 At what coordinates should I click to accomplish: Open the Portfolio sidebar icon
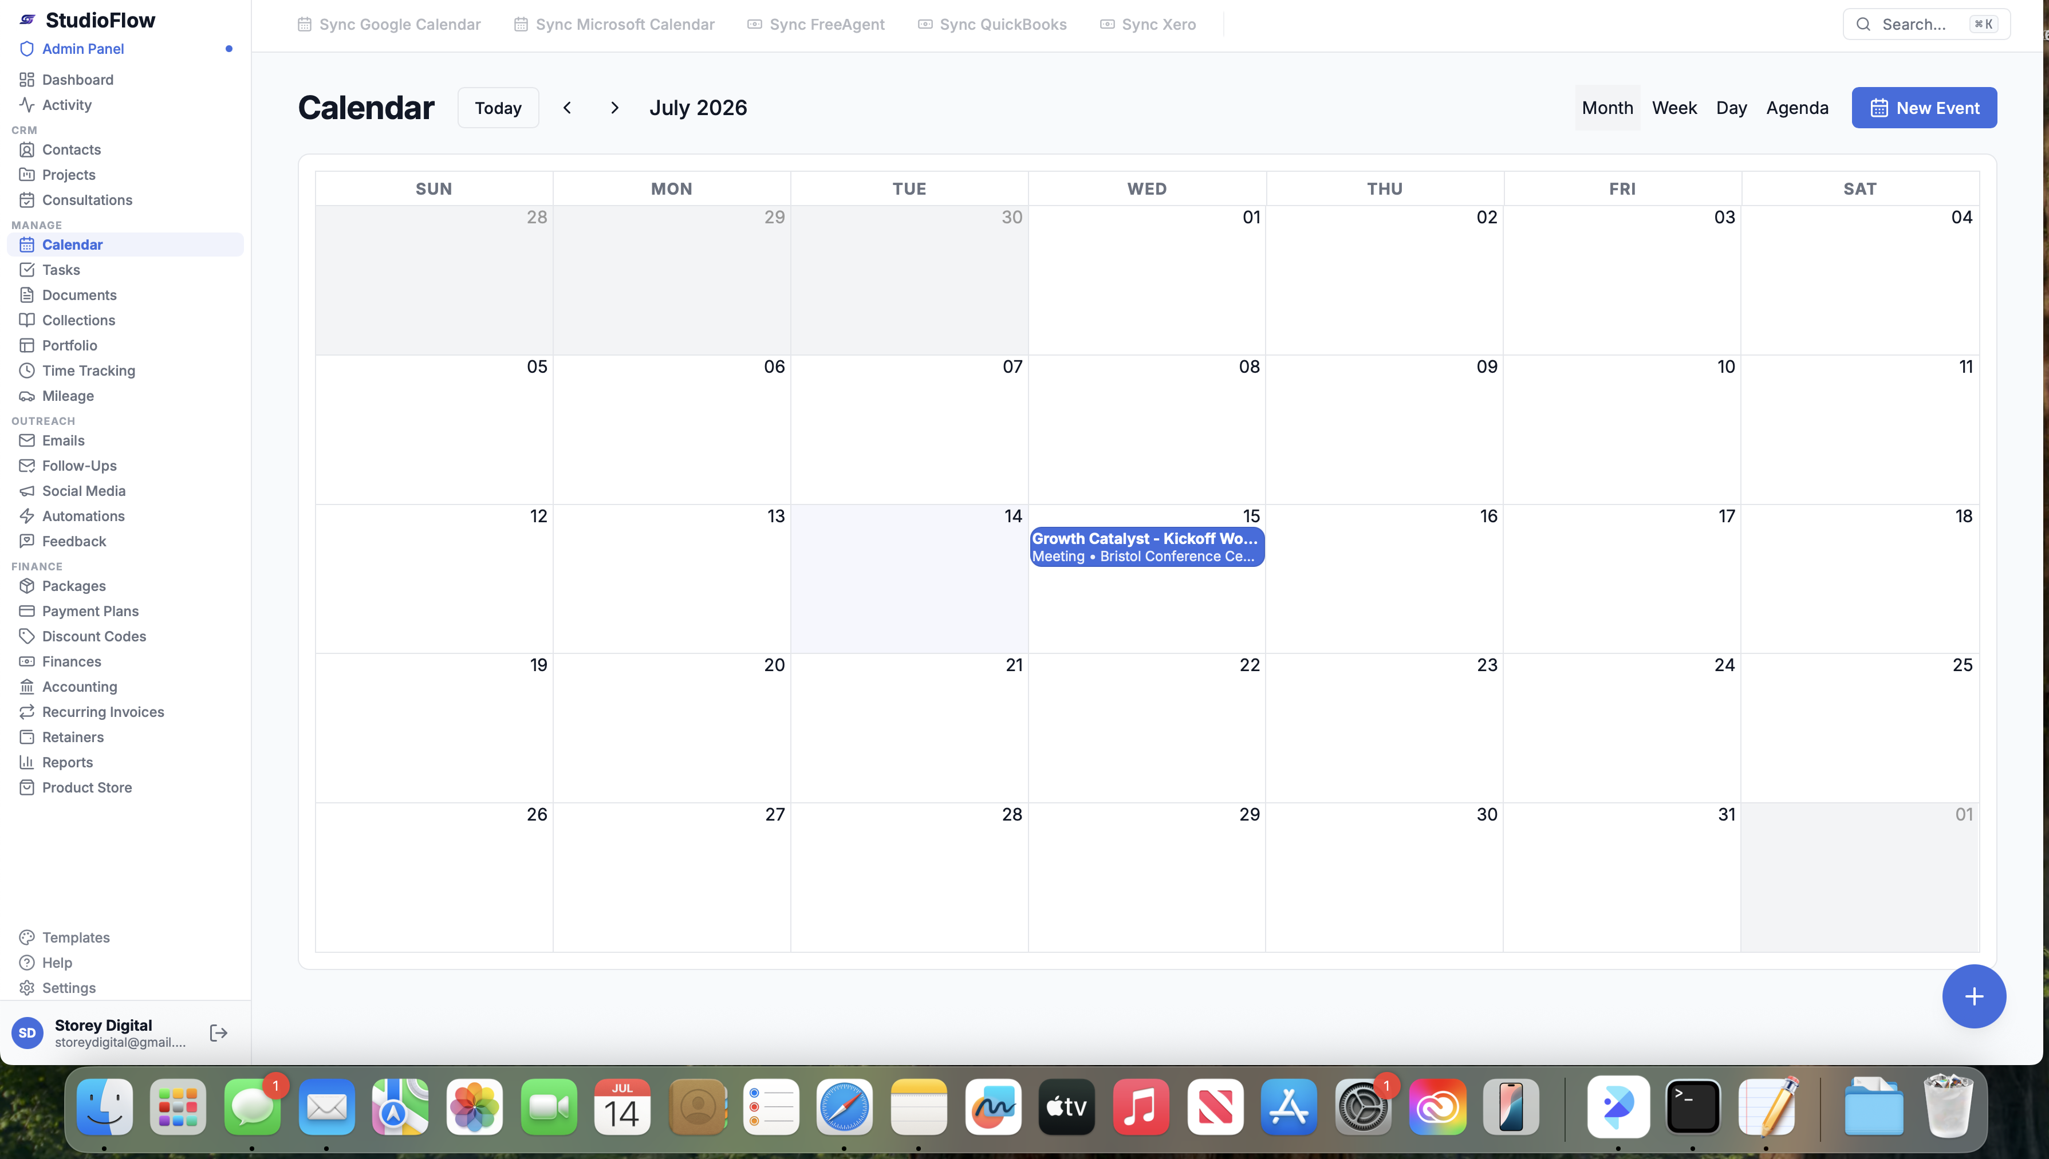27,345
